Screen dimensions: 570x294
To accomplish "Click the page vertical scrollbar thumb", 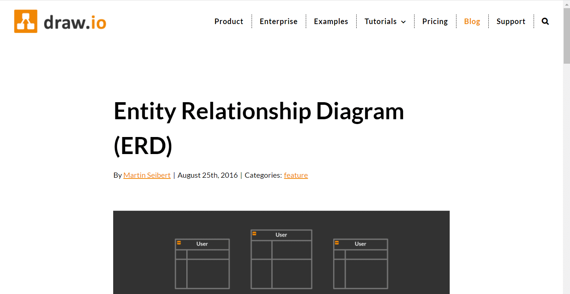I will point(567,36).
